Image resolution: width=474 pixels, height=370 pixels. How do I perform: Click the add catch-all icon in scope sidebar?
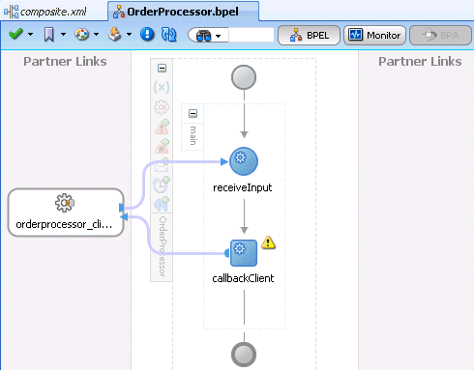(x=162, y=146)
